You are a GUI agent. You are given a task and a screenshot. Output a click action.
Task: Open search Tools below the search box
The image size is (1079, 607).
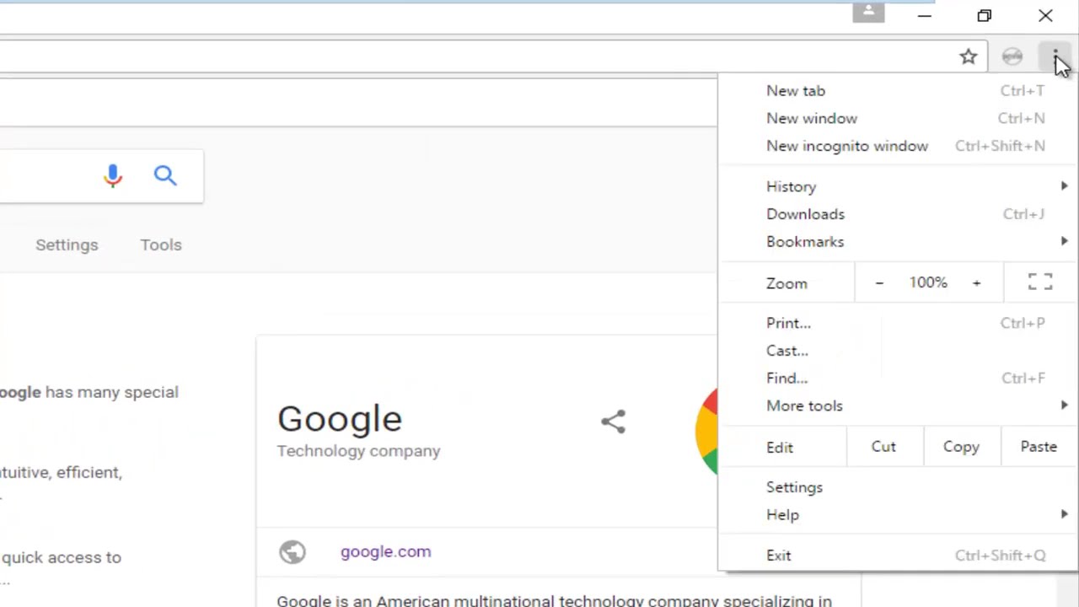tap(161, 244)
